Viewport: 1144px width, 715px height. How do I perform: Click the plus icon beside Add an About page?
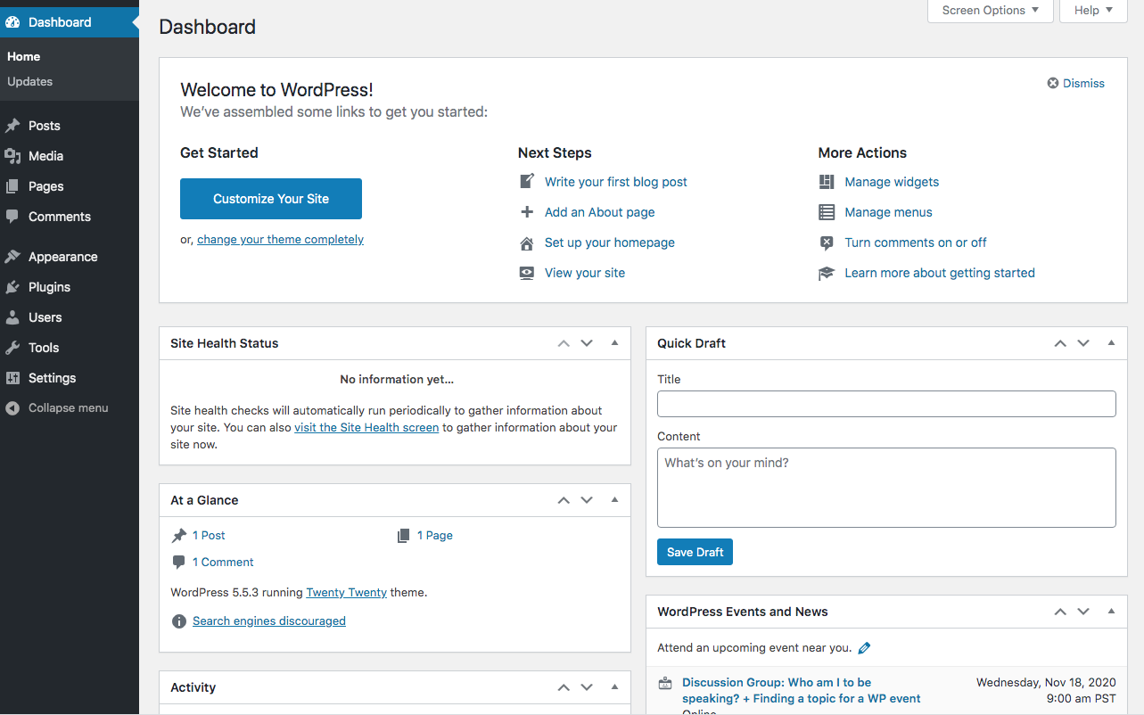(x=527, y=212)
